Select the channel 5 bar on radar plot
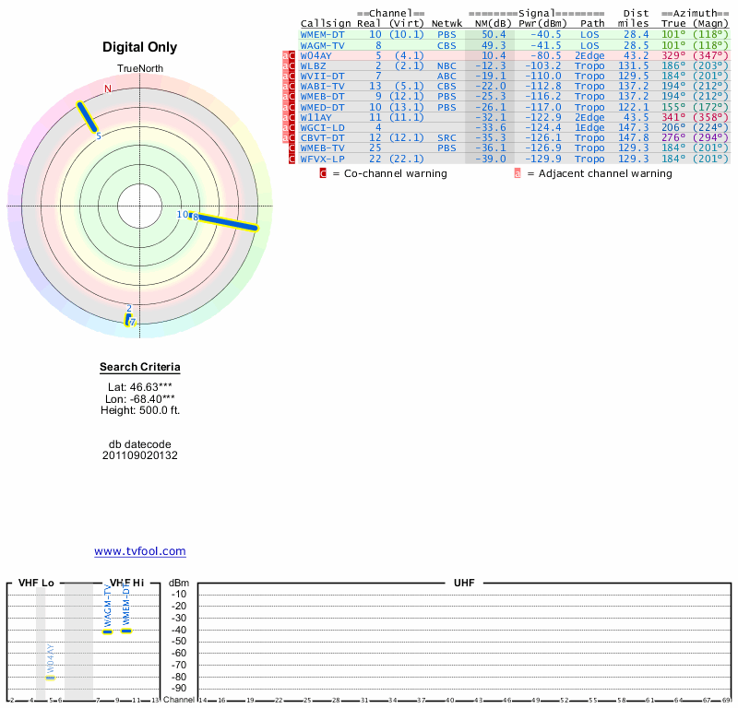The height and width of the screenshot is (708, 738). pyautogui.click(x=87, y=118)
